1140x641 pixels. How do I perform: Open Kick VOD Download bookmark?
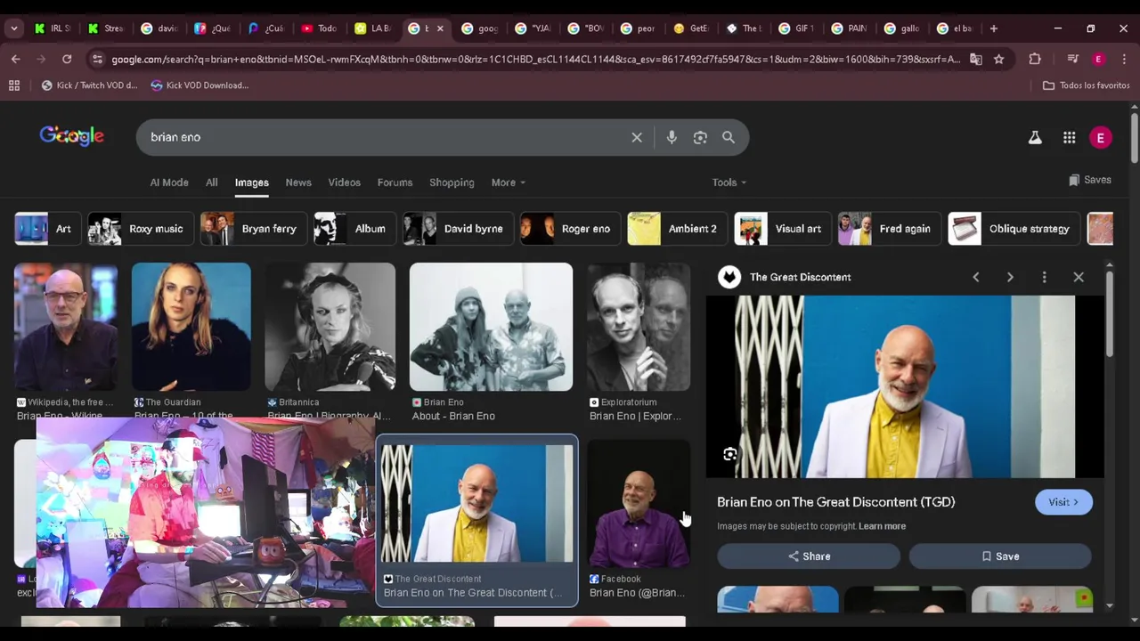[x=199, y=85]
